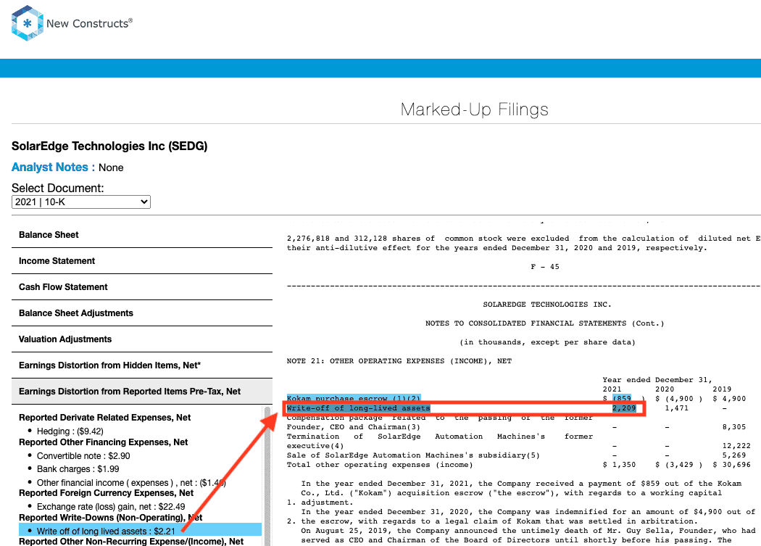Click the $ 1,350 total for 2021
Viewport: 761px width, 546px height.
coord(619,465)
